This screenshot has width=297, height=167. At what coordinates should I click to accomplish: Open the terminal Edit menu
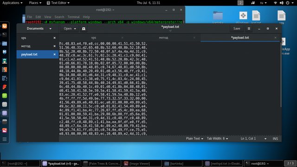pyautogui.click(x=38, y=17)
